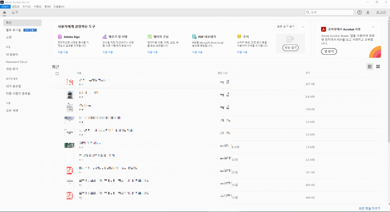Click 지금 사용 under 채우기 및 서명
The width and height of the screenshot is (390, 212).
[108, 52]
